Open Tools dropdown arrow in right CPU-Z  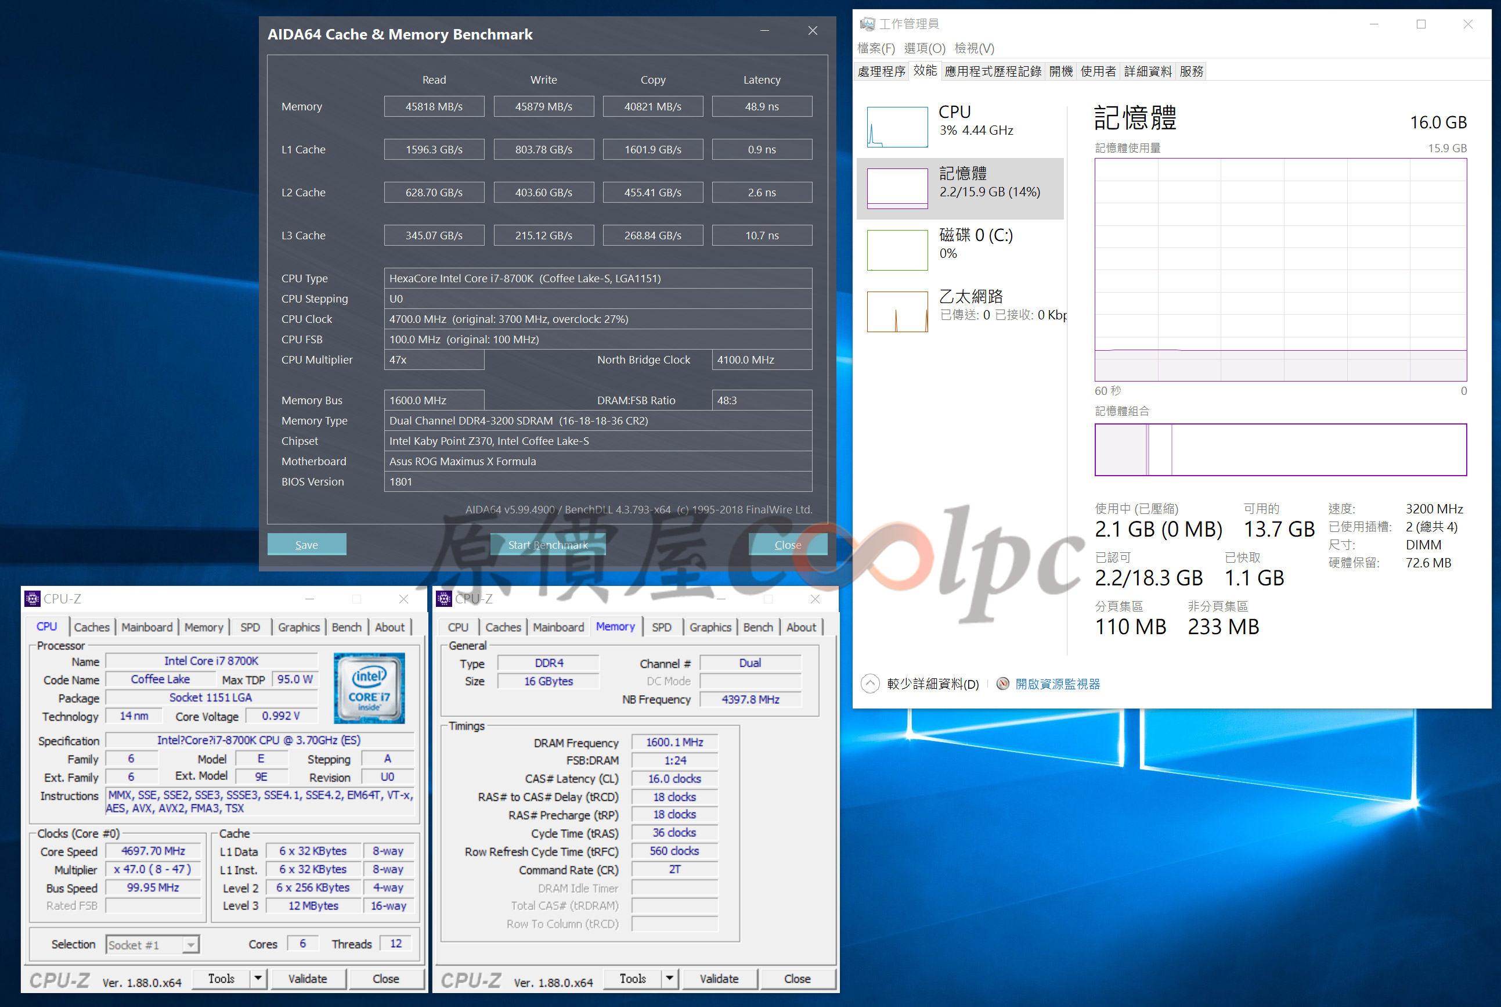click(x=669, y=979)
